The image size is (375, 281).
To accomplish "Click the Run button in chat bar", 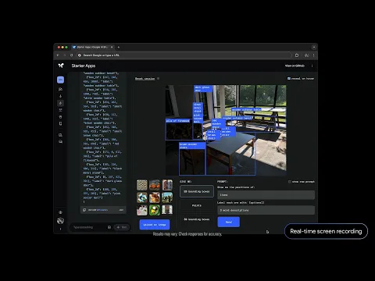I will coord(122,227).
